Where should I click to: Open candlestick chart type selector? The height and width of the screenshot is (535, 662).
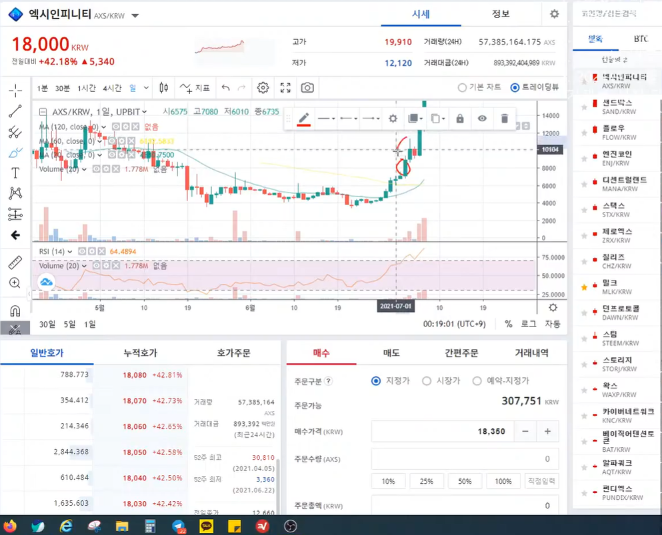coord(164,88)
